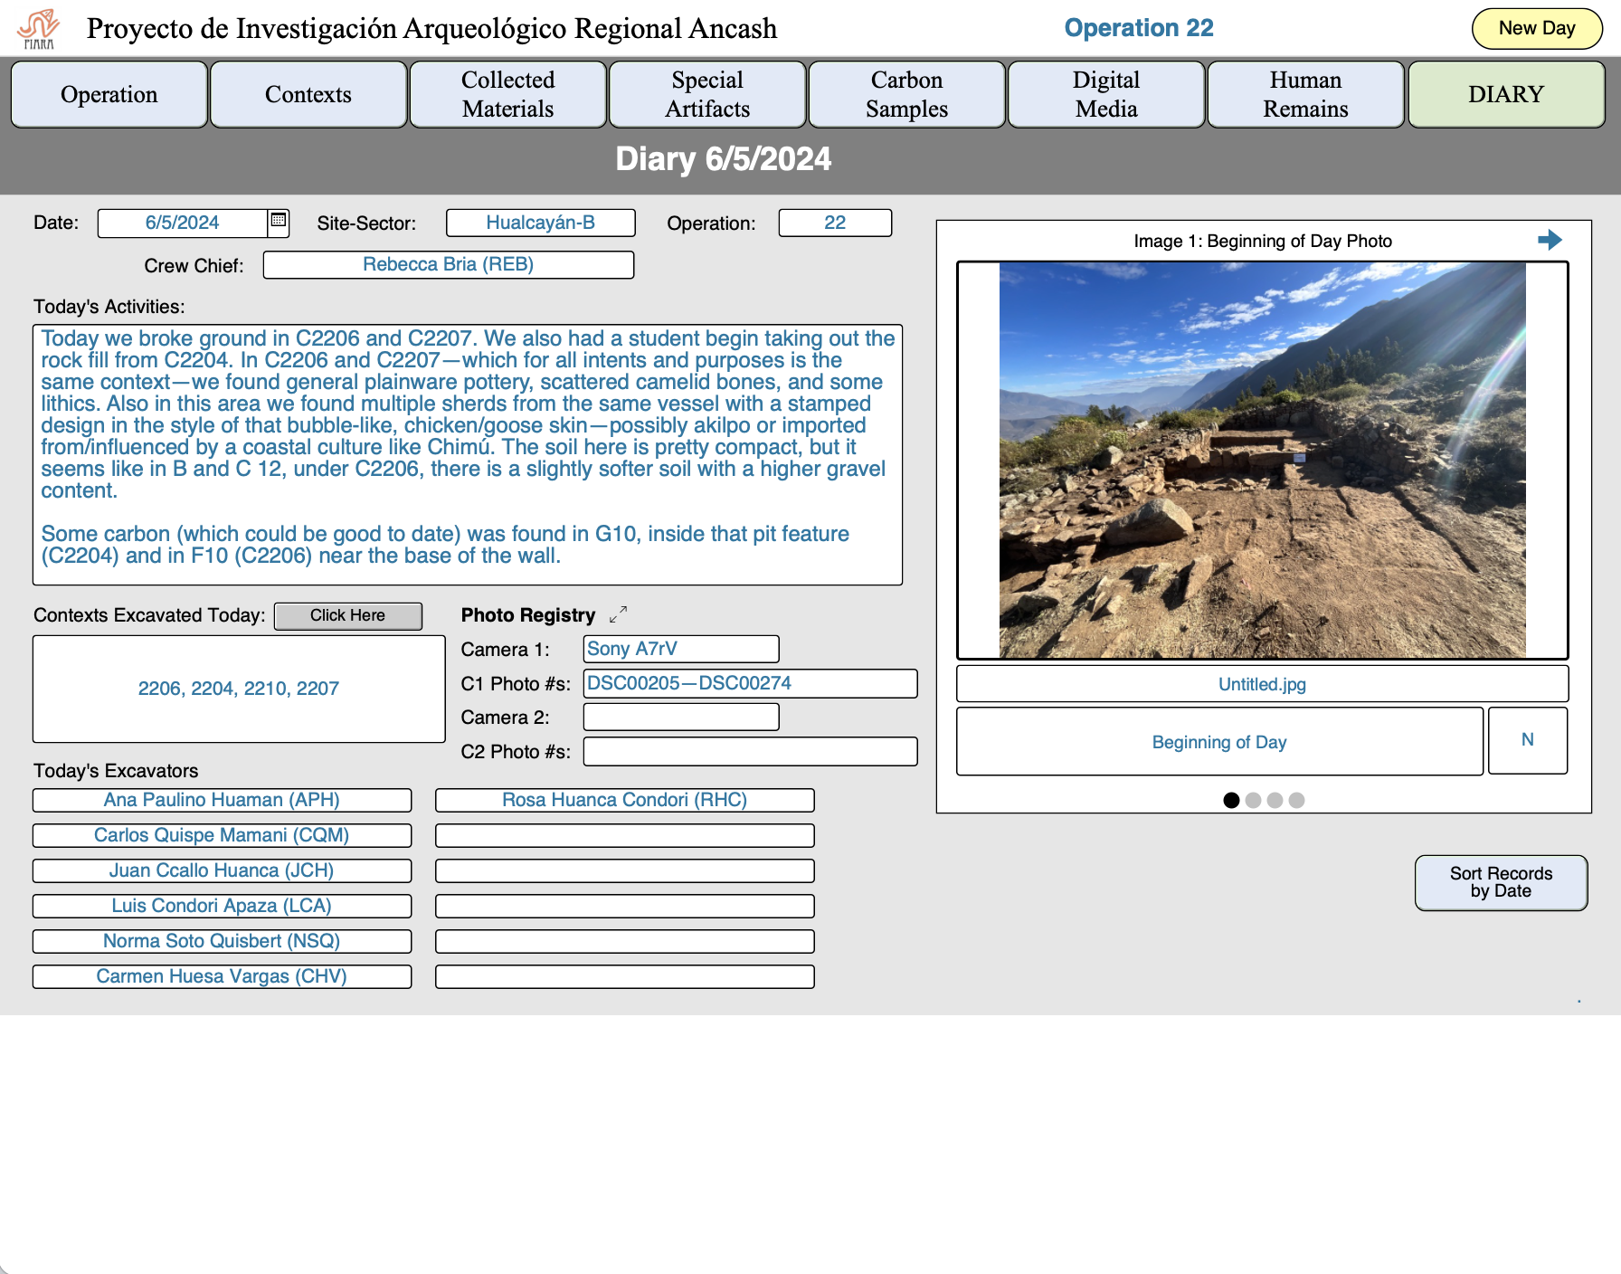Click Here for Contexts Excavated Today
The width and height of the screenshot is (1621, 1274).
(x=347, y=615)
